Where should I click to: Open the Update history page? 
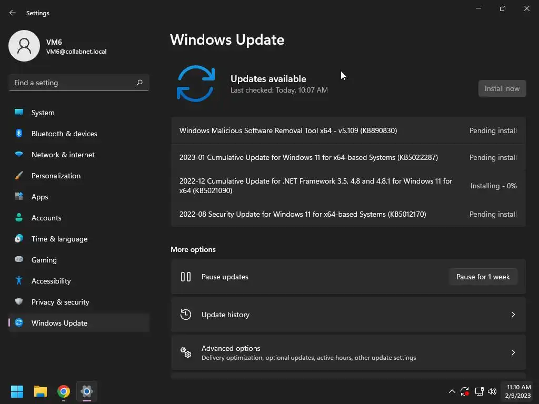(348, 315)
